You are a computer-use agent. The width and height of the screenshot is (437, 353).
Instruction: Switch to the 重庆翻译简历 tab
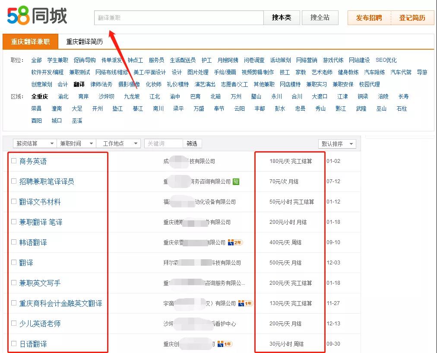click(84, 42)
